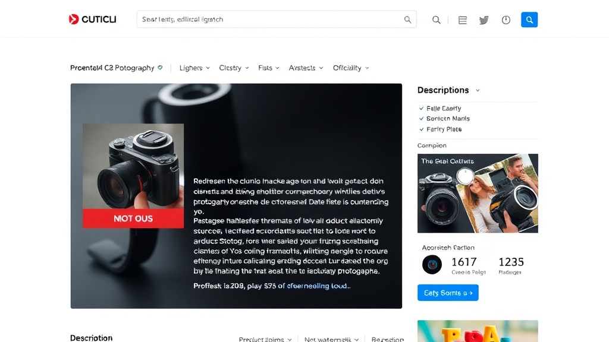Toggle the third checked item under Descriptions
This screenshot has height=342, width=609.
point(422,129)
